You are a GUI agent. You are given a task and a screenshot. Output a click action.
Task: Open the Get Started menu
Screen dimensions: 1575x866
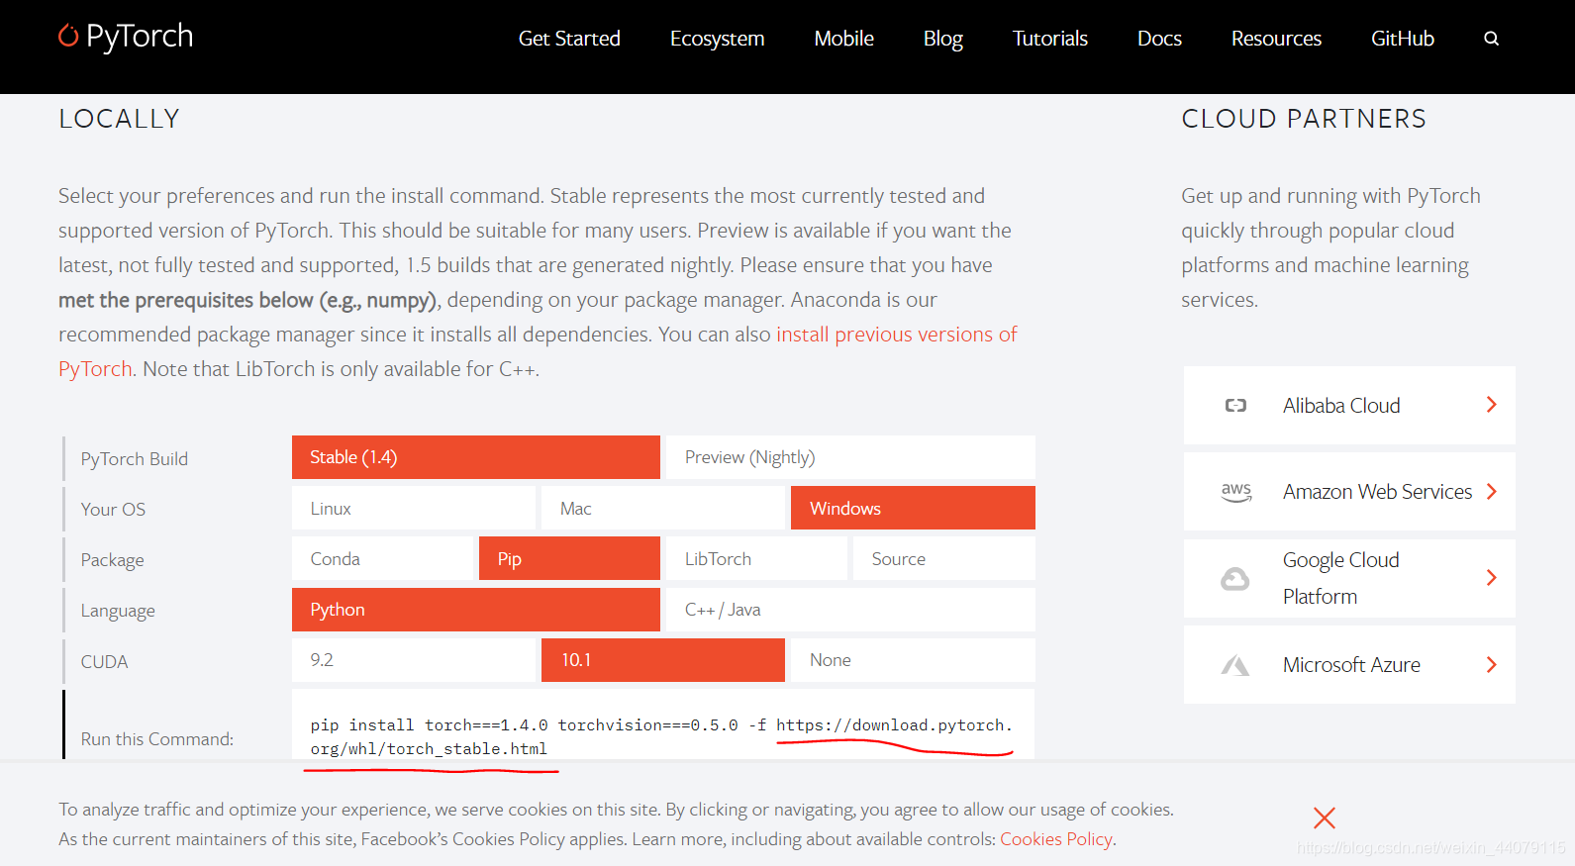569,39
